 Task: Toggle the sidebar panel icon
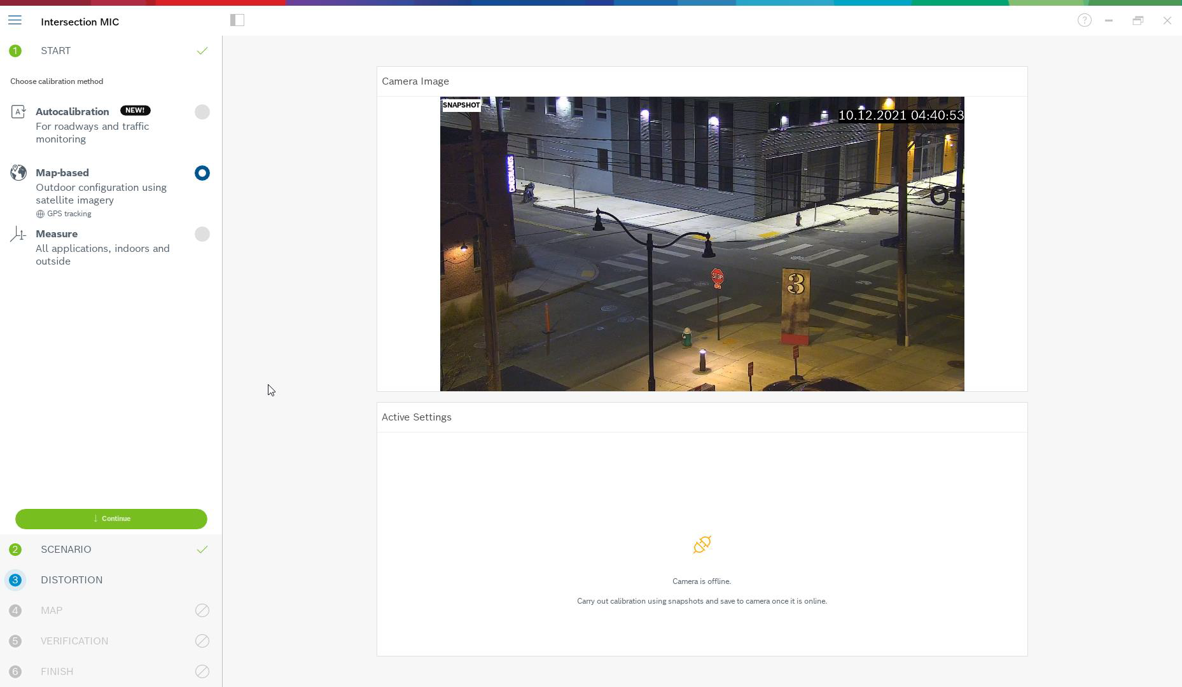tap(237, 20)
